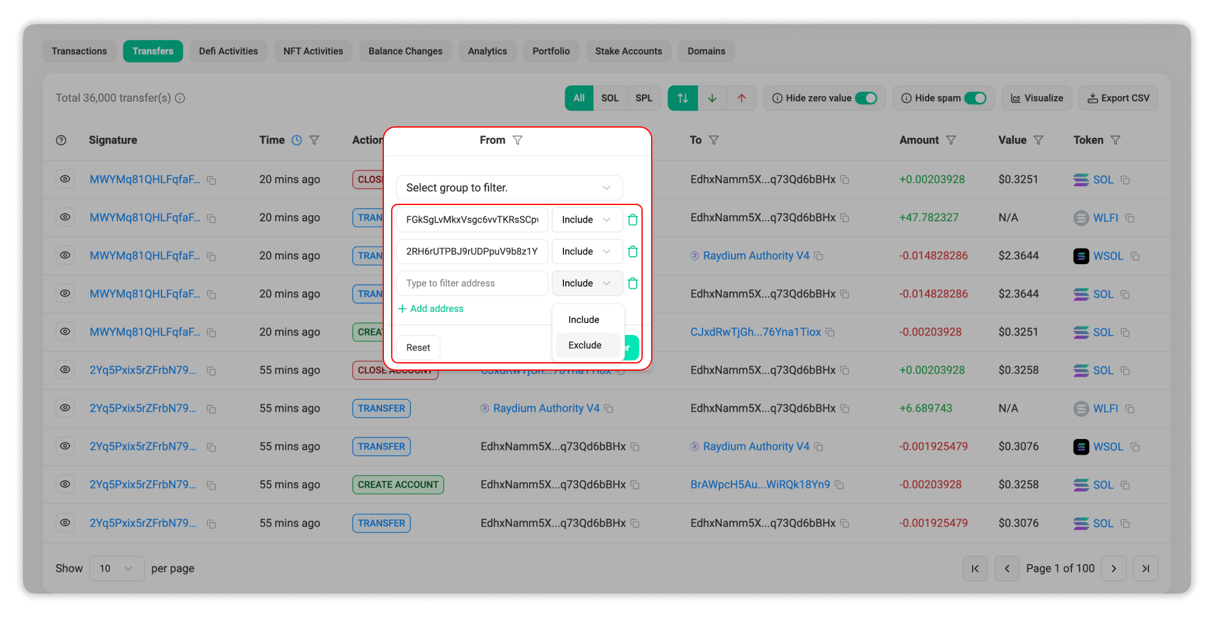Click info icon beside total transfers count
Image resolution: width=1214 pixels, height=618 pixels.
pyautogui.click(x=180, y=98)
